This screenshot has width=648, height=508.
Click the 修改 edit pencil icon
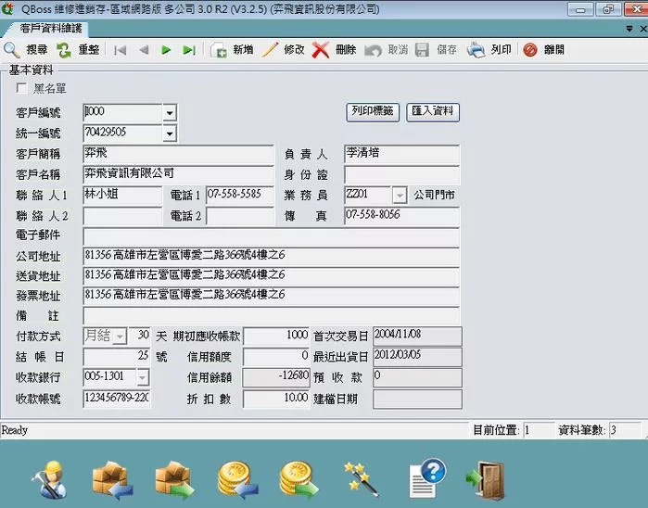click(x=271, y=50)
